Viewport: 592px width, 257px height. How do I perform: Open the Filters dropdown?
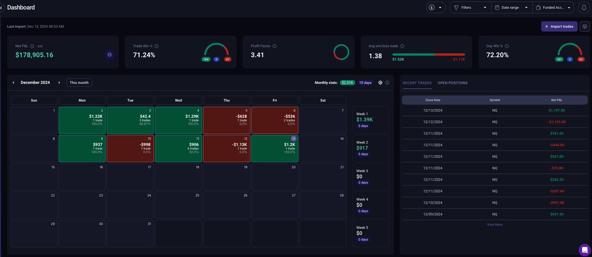pos(470,7)
